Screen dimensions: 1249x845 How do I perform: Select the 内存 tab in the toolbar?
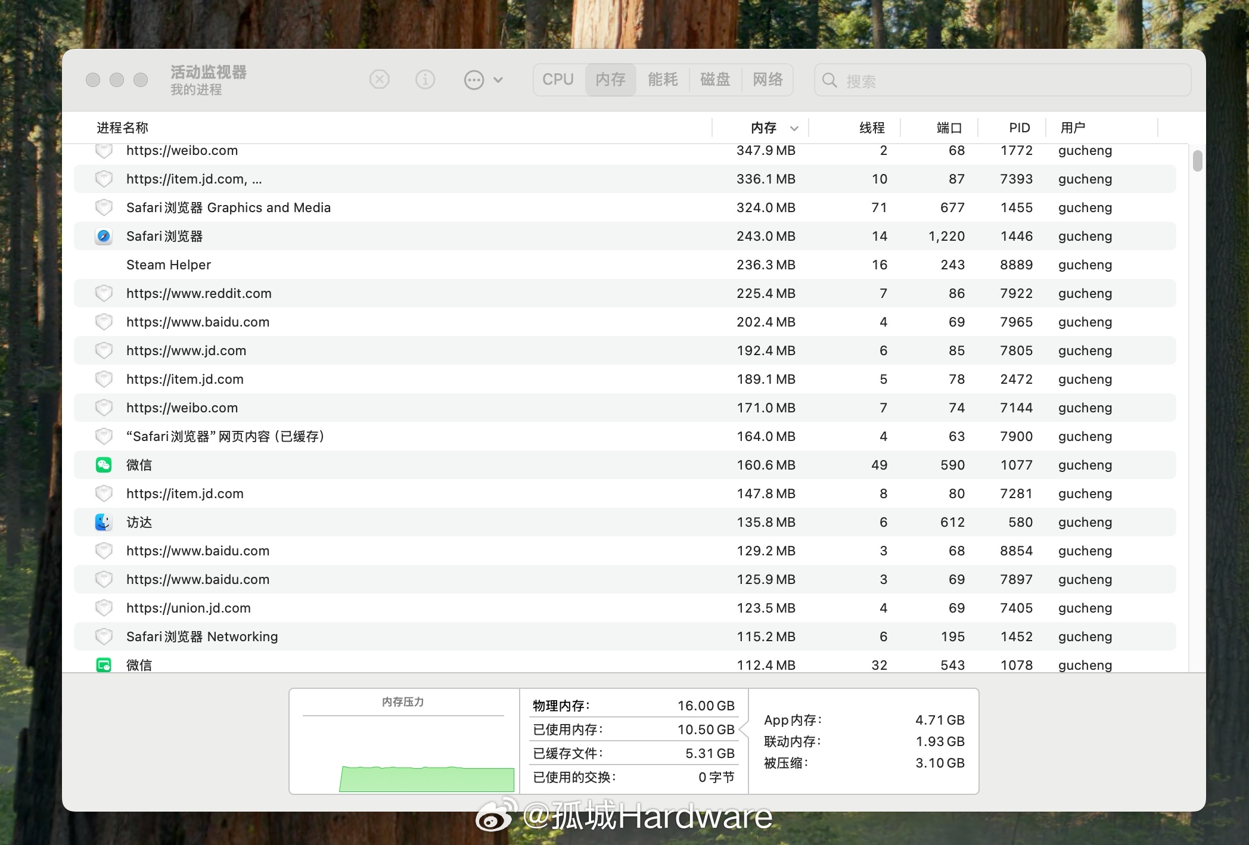[611, 79]
